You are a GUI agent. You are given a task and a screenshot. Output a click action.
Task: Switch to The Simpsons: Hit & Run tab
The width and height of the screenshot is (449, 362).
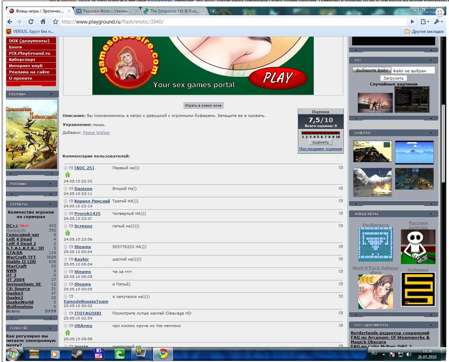tap(174, 11)
